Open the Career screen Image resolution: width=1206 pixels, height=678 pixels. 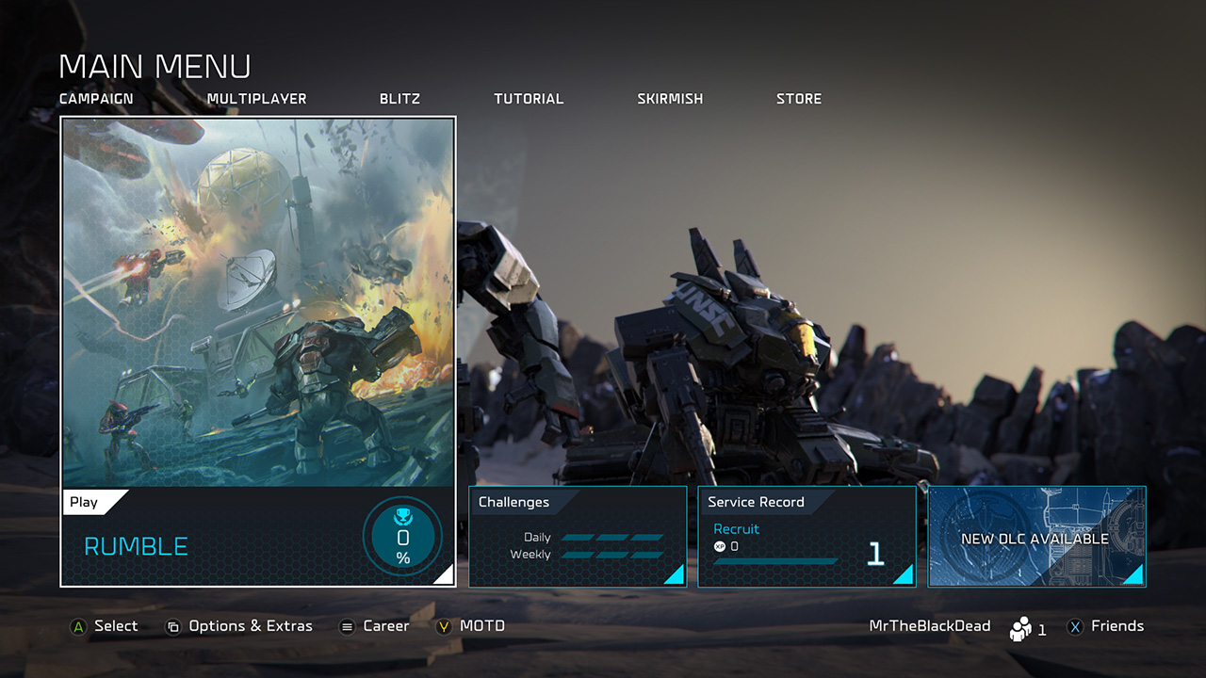pos(386,626)
